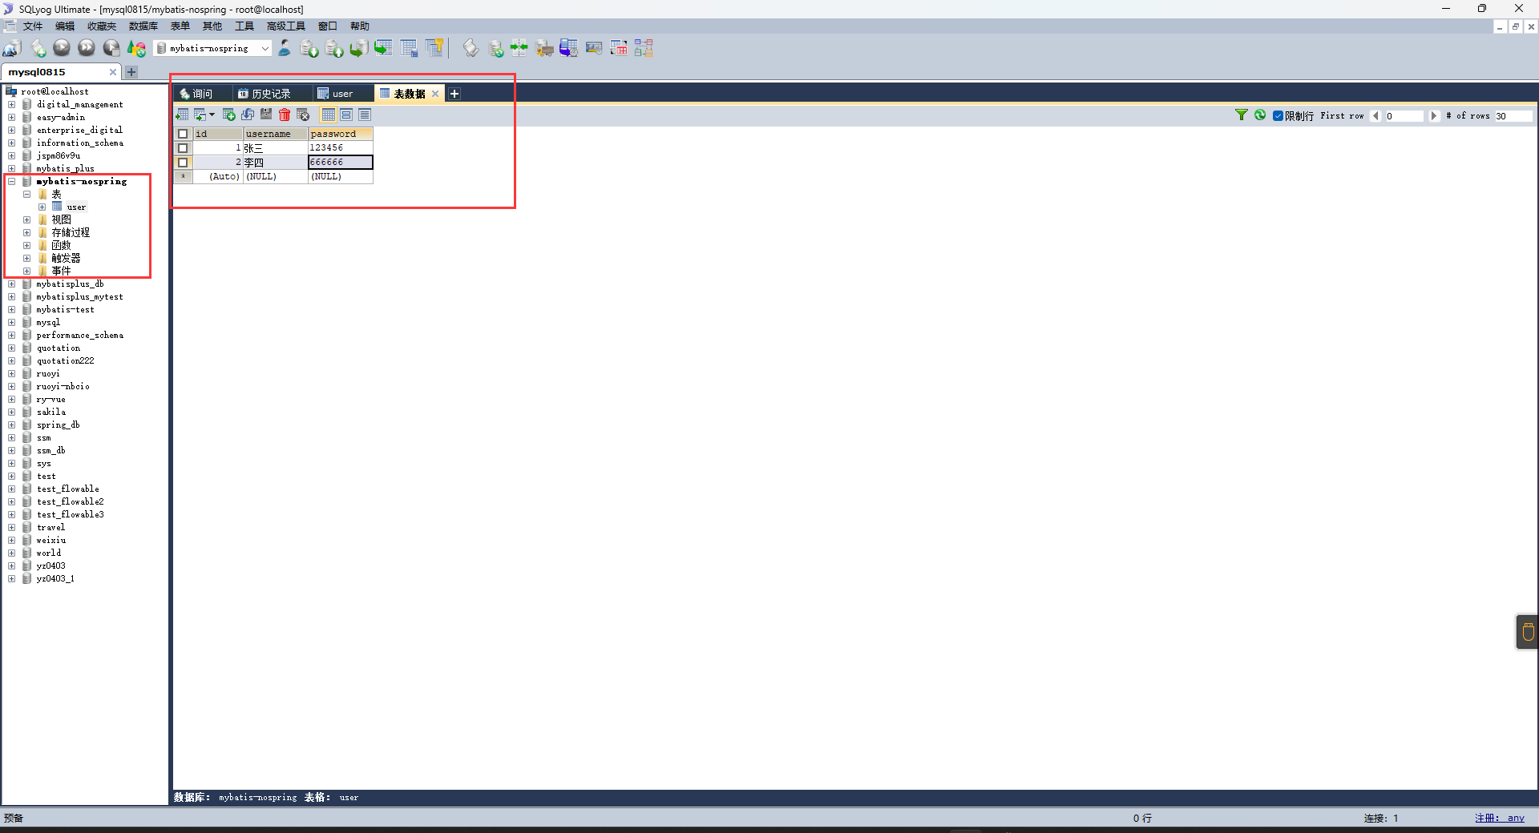This screenshot has height=833, width=1539.
Task: Click the previous page arrow by First row
Action: [x=1375, y=116]
